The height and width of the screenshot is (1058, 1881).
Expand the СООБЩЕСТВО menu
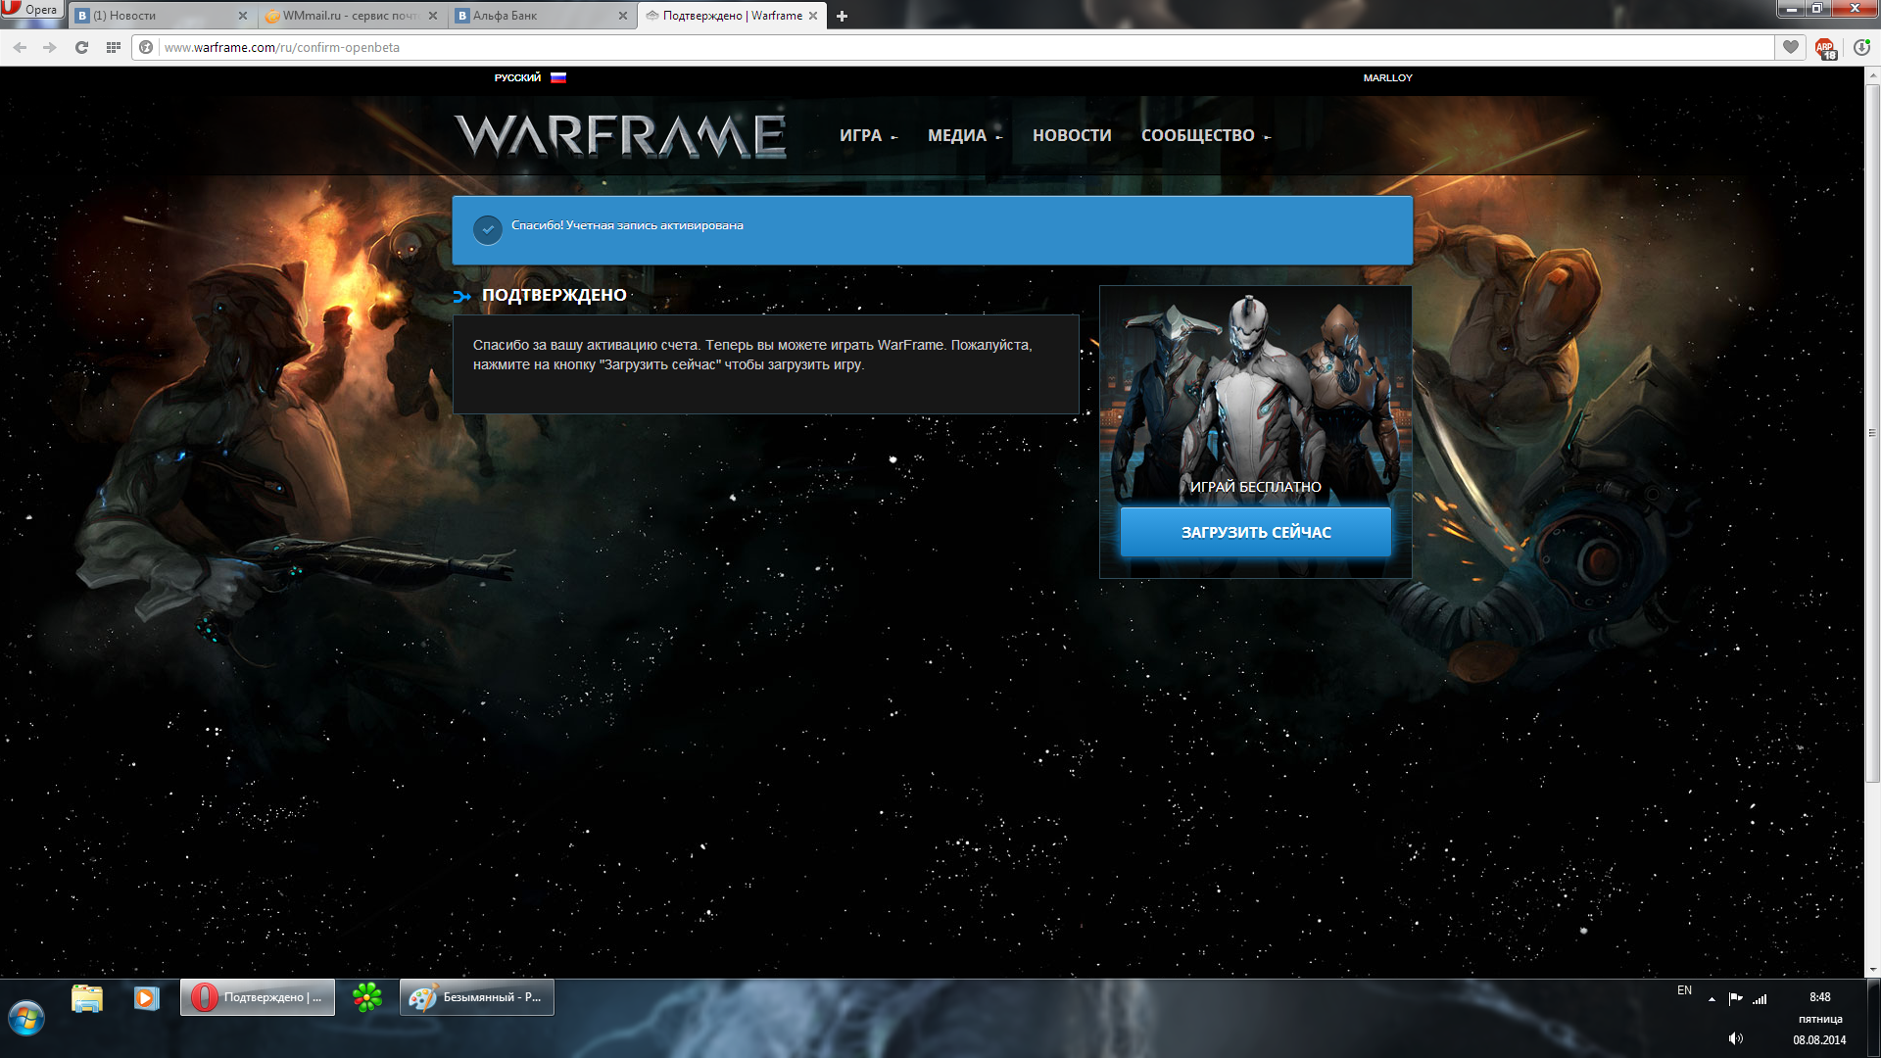(1206, 135)
